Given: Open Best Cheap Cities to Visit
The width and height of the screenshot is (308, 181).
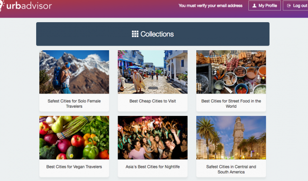Looking at the screenshot, I should 152,101.
